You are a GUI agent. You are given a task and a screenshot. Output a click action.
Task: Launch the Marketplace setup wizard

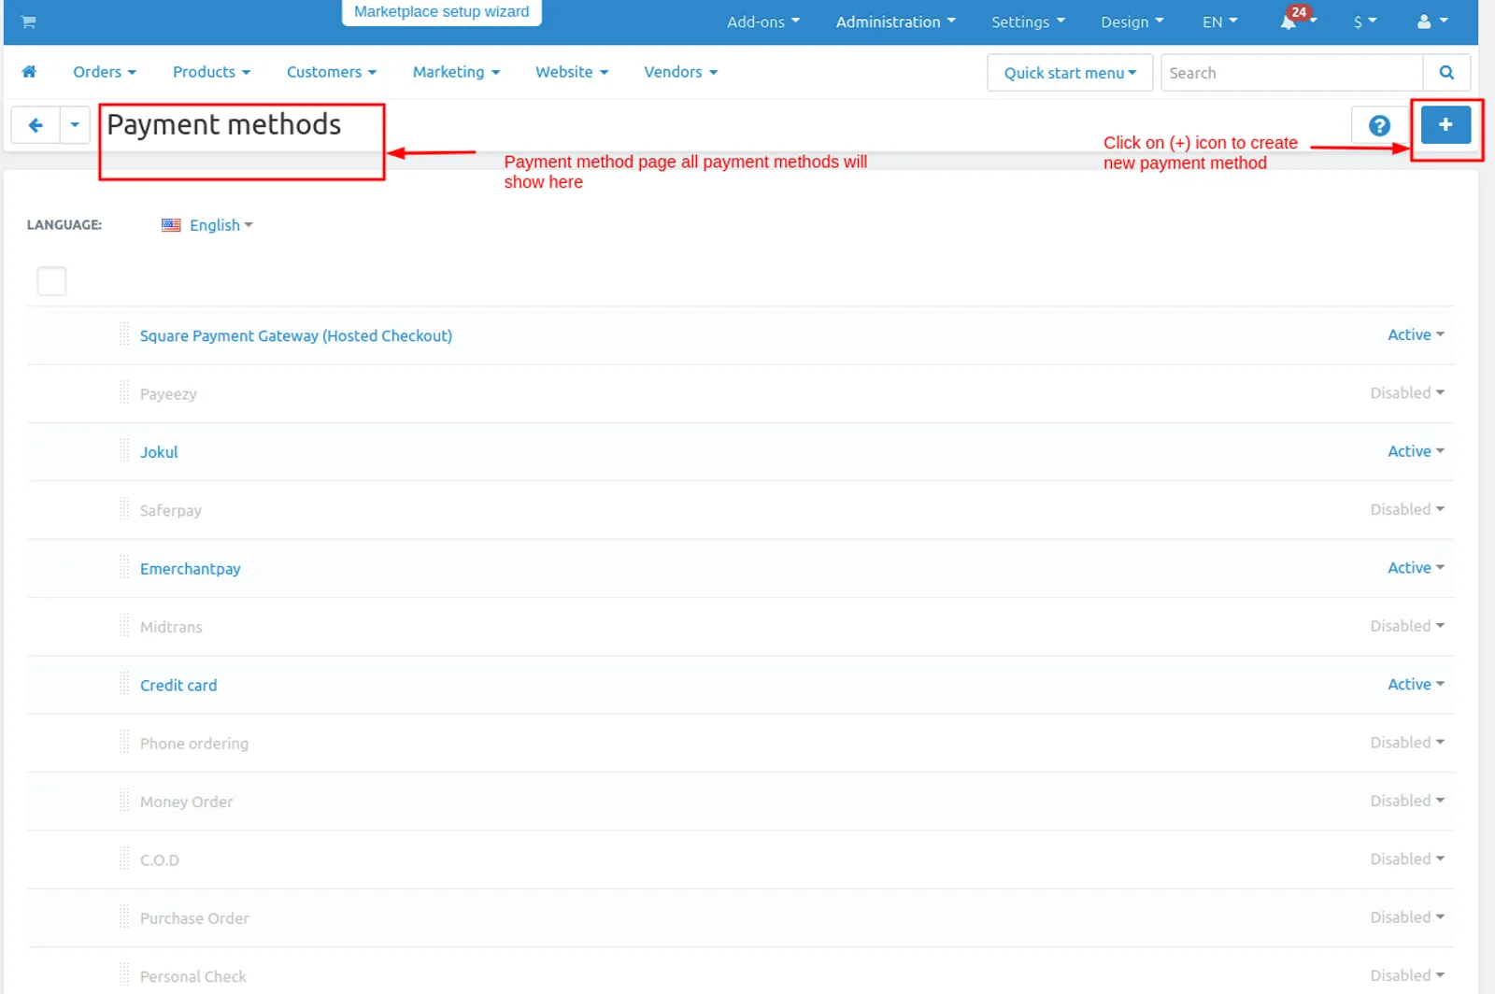point(442,12)
